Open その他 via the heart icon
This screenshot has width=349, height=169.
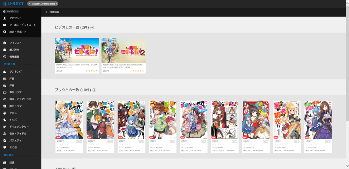5,147
